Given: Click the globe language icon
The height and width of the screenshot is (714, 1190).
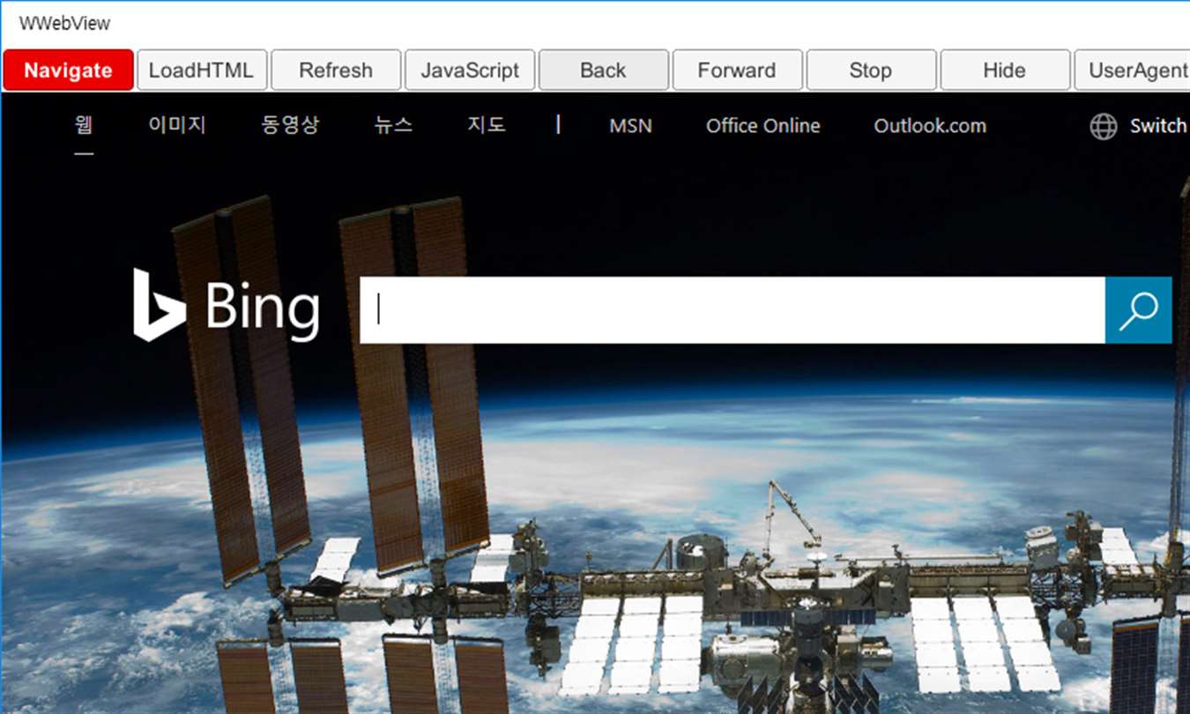Looking at the screenshot, I should pos(1104,126).
